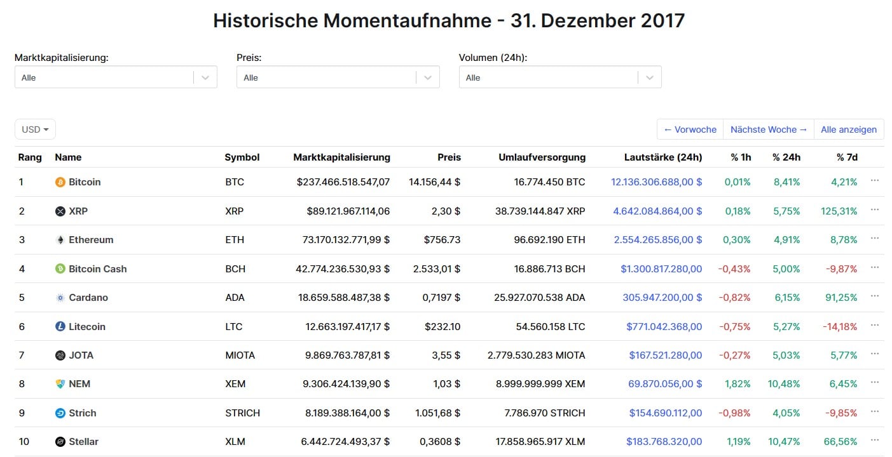Click the Litecoin logo icon
892x457 pixels.
[60, 327]
